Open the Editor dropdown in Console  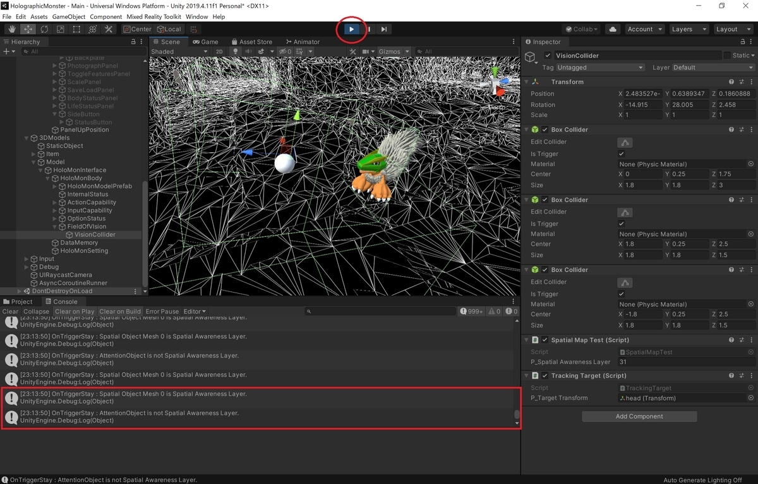tap(195, 312)
